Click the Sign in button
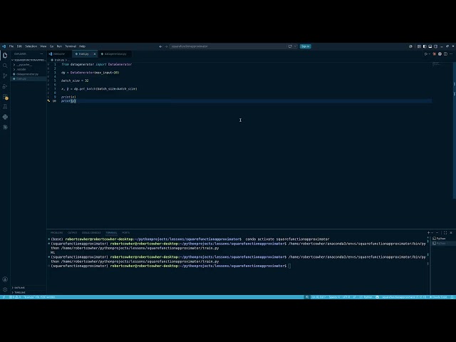 306,46
